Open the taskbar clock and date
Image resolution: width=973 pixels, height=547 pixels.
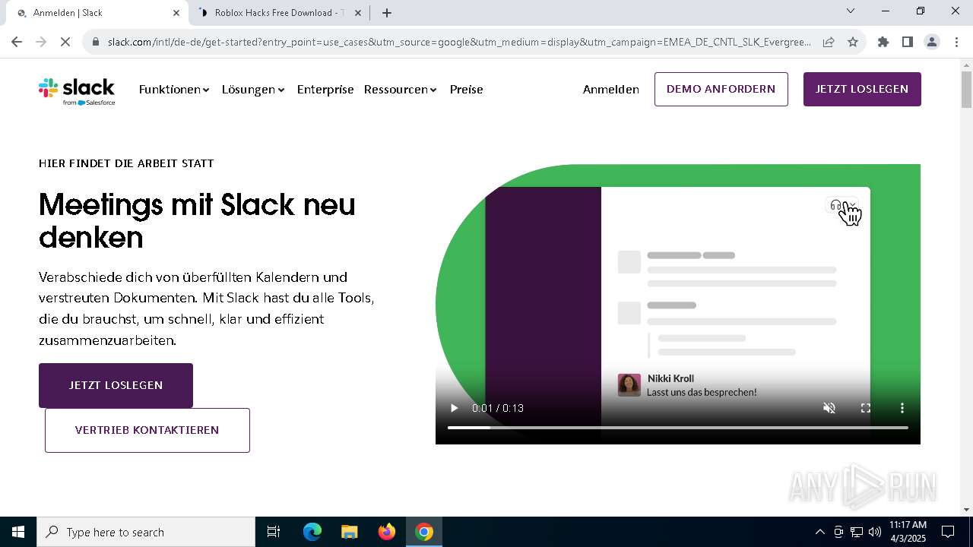(908, 532)
